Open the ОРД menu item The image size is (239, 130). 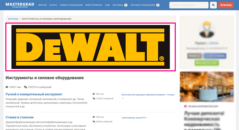pyautogui.click(x=107, y=5)
